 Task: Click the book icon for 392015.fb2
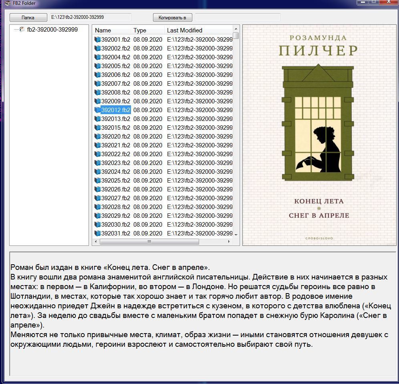tap(97, 128)
